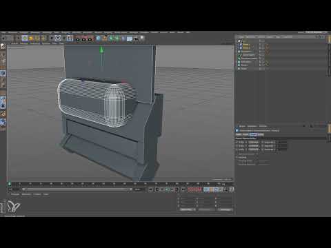Toggle Point Level Animation recording button
331x248 pixels.
pos(225,189)
